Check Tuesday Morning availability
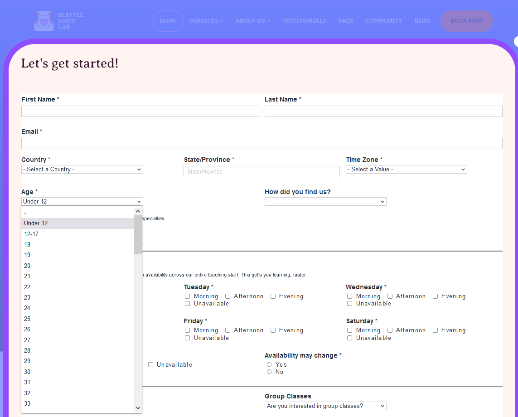Screen dimensions: 518x417 tap(187, 296)
